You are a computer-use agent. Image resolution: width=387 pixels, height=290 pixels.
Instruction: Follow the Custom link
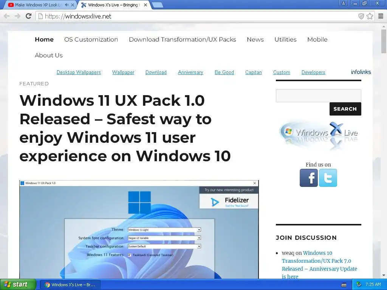click(x=282, y=72)
